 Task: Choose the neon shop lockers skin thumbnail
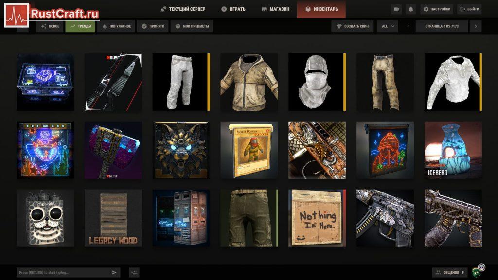pyautogui.click(x=181, y=218)
